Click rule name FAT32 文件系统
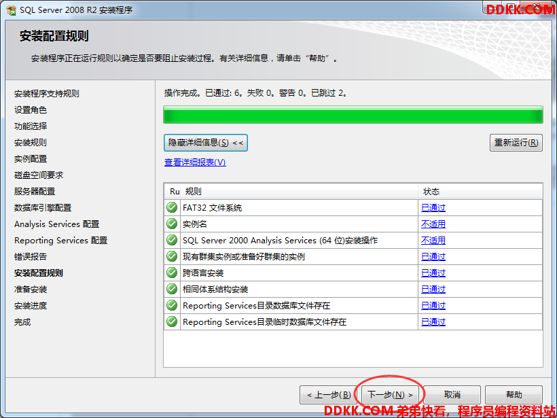The width and height of the screenshot is (557, 418). (212, 207)
